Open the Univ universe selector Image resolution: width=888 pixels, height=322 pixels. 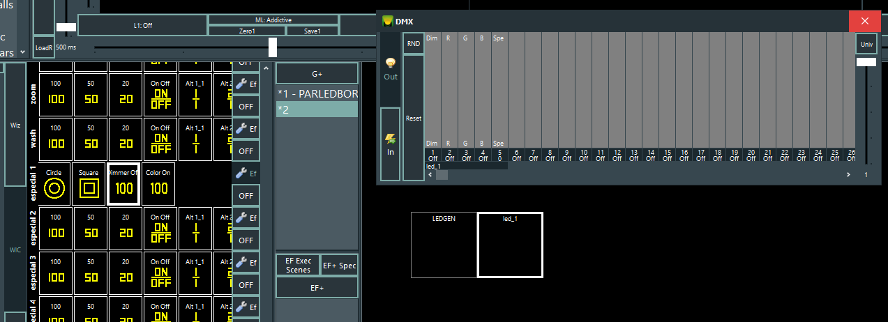tap(866, 44)
